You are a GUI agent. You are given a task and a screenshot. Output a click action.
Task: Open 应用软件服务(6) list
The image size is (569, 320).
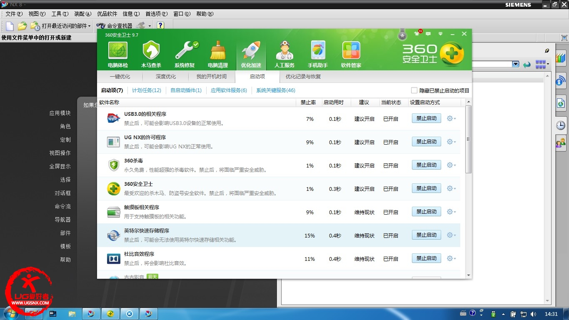[x=229, y=90]
